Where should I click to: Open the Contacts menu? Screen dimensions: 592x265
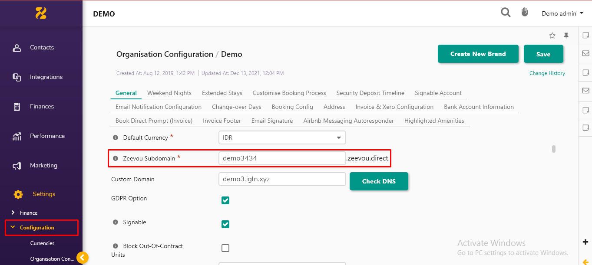pos(41,48)
